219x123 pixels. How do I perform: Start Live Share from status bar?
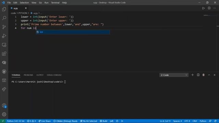(44, 121)
